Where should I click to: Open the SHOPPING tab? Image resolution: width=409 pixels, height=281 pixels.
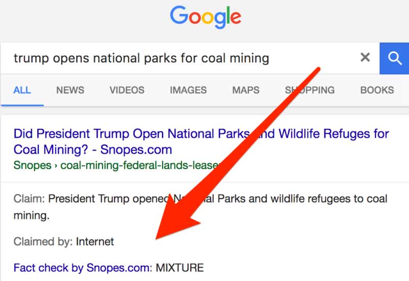(x=310, y=91)
